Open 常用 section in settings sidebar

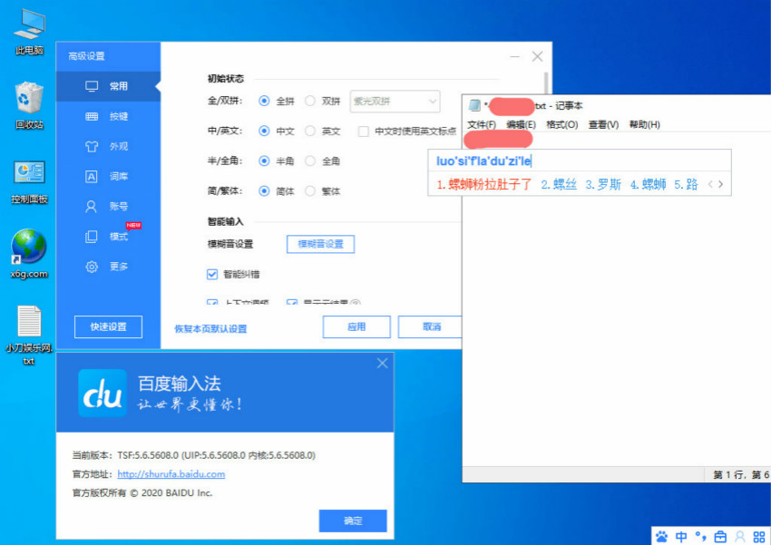coord(108,86)
